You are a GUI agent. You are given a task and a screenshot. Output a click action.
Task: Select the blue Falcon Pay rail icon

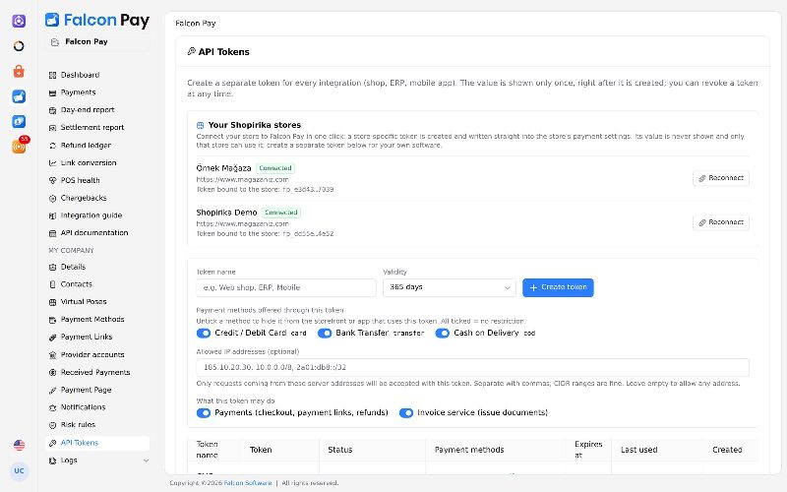tap(19, 96)
